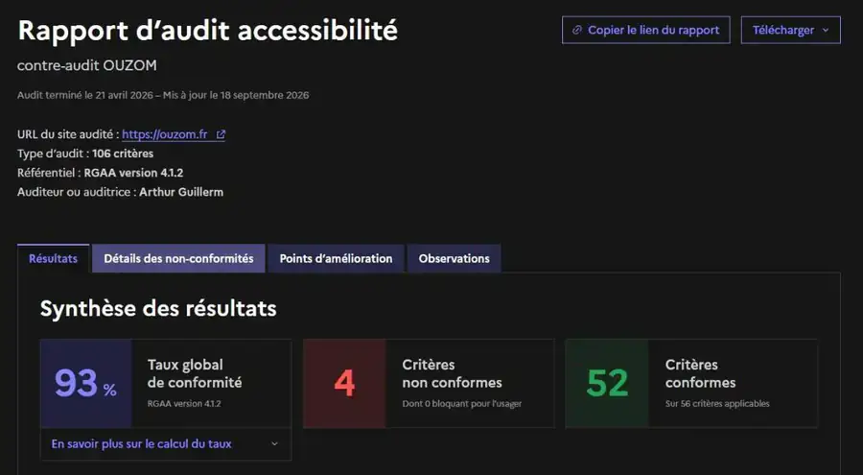Copy the report link with Copier le lien du rapport
This screenshot has height=475, width=863.
click(646, 31)
